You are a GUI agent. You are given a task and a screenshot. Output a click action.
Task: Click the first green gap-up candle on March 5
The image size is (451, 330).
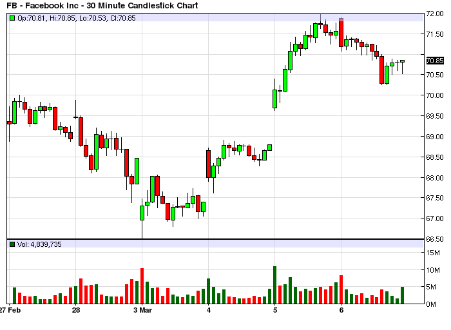[x=274, y=99]
